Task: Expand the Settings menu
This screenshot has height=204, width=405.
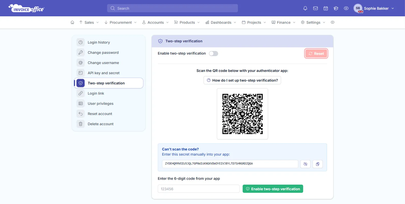Action: [x=313, y=22]
